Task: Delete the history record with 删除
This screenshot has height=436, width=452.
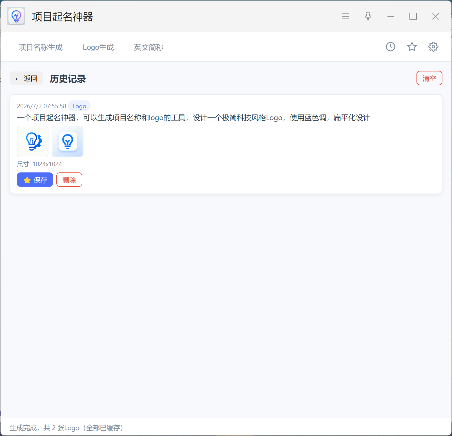Action: click(x=69, y=180)
